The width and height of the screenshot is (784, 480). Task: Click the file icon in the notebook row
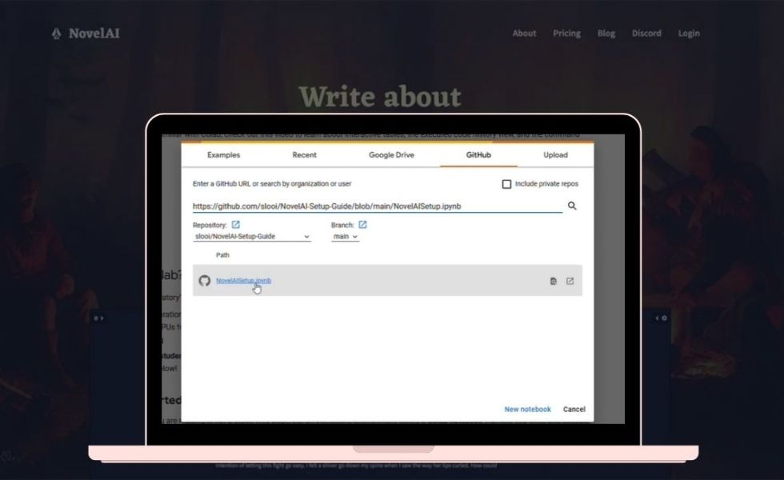tap(553, 281)
